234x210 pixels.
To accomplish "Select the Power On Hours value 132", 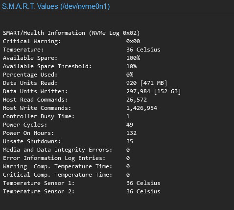I will (x=131, y=133).
